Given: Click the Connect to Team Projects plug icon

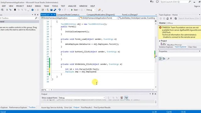Looking at the screenshot, I should coord(171,19).
